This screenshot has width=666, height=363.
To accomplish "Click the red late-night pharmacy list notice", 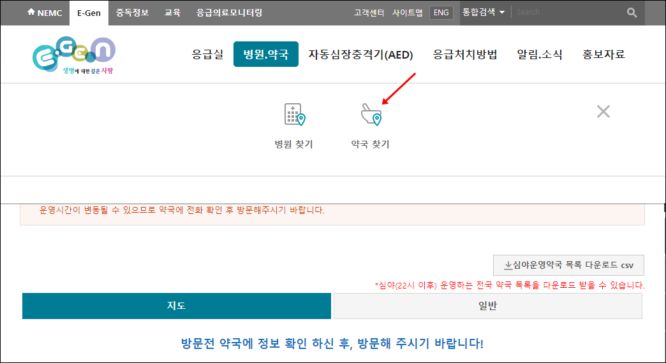I will pos(510,285).
